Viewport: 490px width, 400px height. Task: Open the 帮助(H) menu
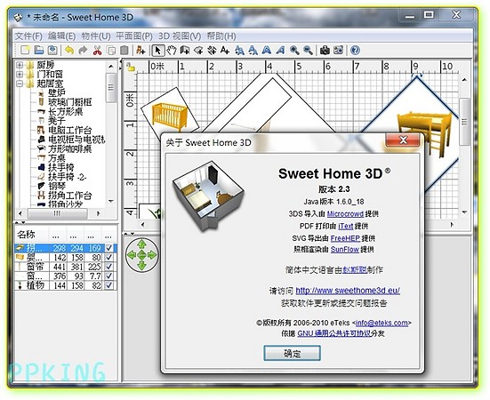tap(221, 36)
